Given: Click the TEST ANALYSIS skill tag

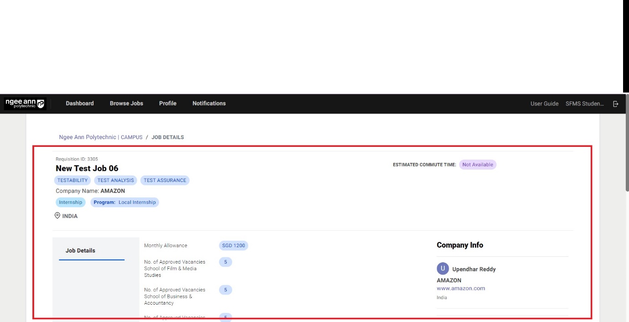Looking at the screenshot, I should (116, 180).
